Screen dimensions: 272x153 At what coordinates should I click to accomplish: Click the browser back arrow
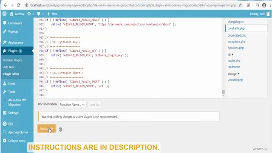(6, 5)
